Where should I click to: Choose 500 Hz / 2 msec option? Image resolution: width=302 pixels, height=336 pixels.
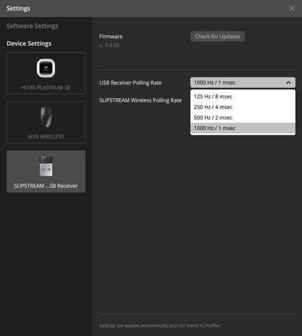pos(243,118)
